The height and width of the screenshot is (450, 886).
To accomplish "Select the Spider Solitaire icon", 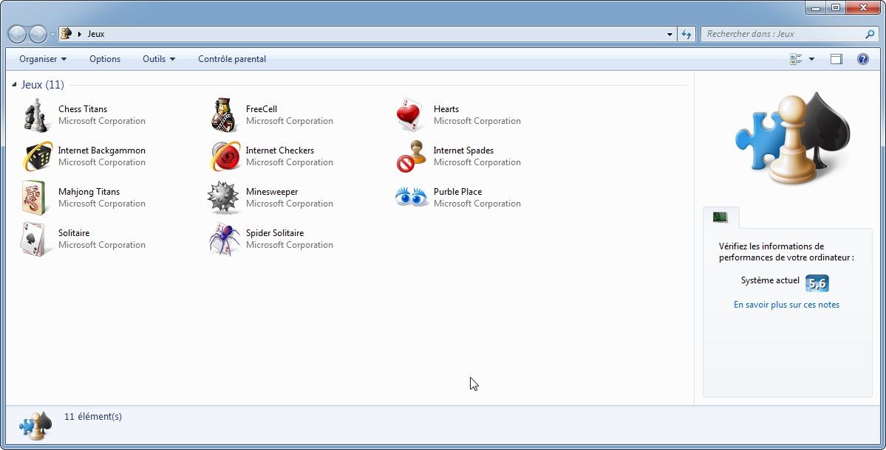I will pyautogui.click(x=224, y=239).
